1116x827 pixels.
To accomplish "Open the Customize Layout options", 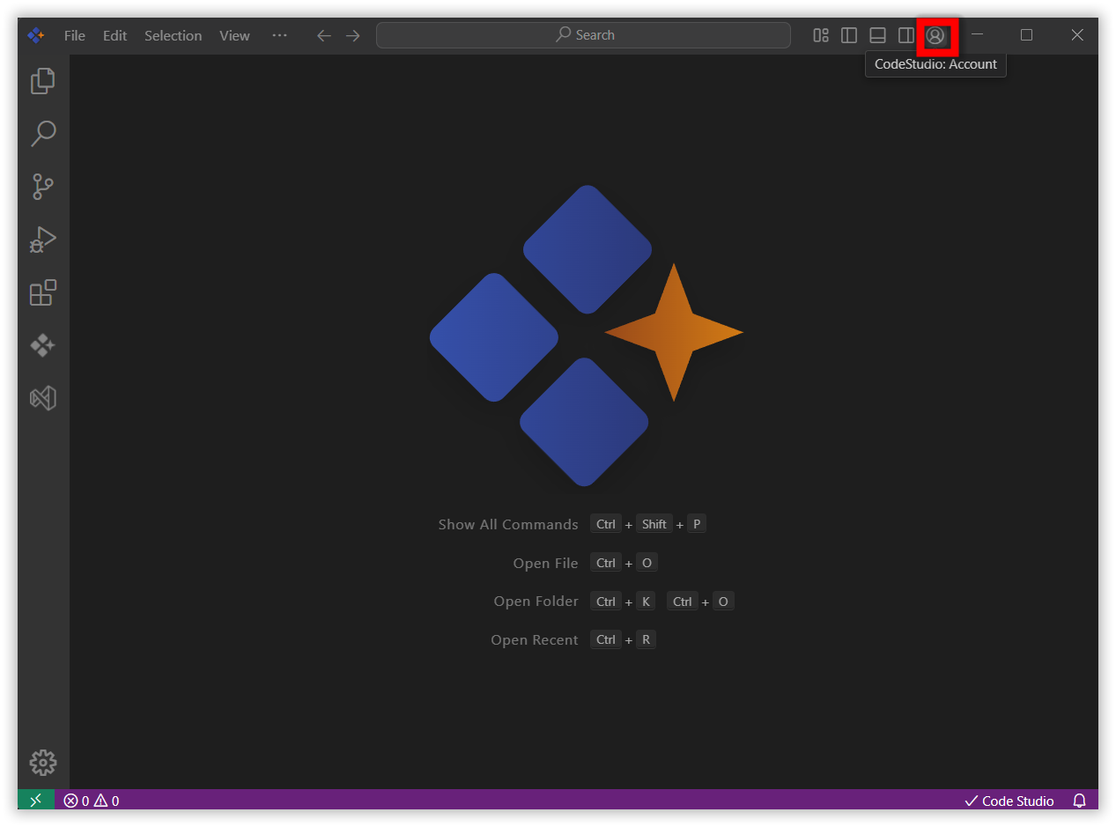I will 821,35.
